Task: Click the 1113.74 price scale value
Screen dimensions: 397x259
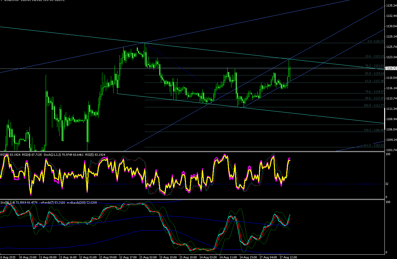Action: coord(392,98)
